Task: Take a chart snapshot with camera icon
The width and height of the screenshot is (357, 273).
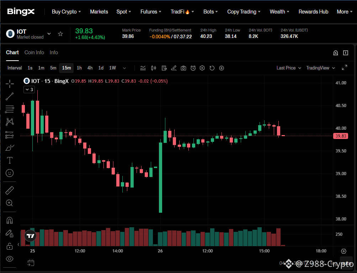Action: coord(183,68)
